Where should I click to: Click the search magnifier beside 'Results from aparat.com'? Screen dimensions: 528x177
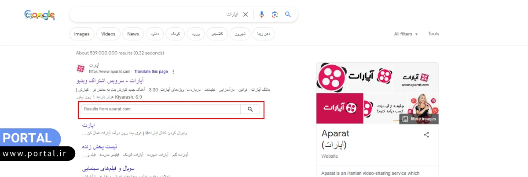(250, 109)
